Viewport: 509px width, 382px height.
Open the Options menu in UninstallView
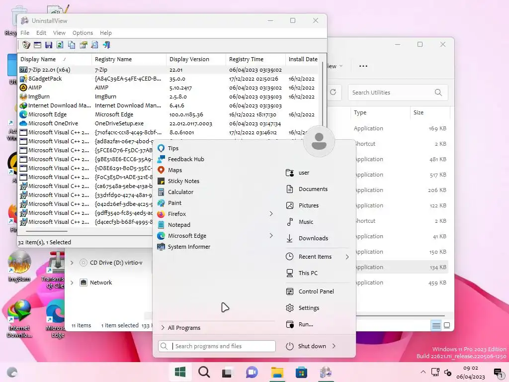pos(83,33)
